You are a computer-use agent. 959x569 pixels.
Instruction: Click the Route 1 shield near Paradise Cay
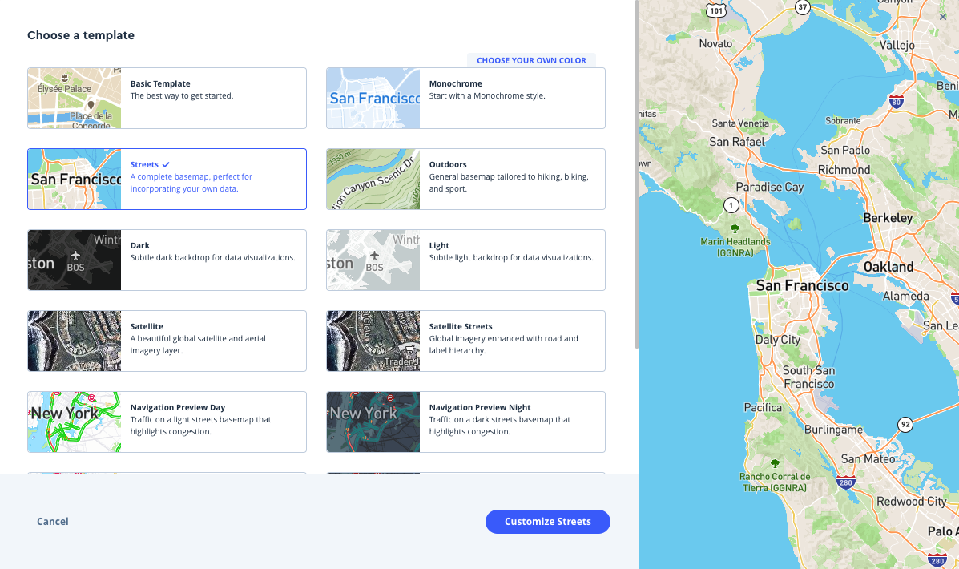(x=731, y=205)
